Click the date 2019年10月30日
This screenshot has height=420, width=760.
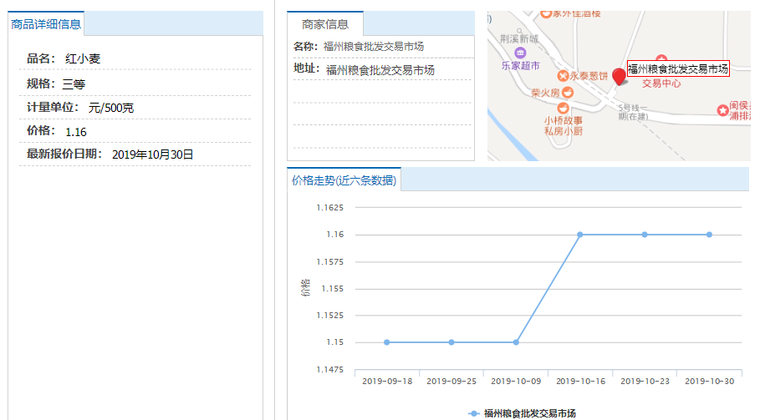[153, 154]
